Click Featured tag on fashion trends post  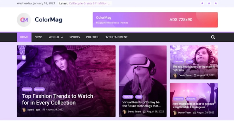click(x=39, y=89)
